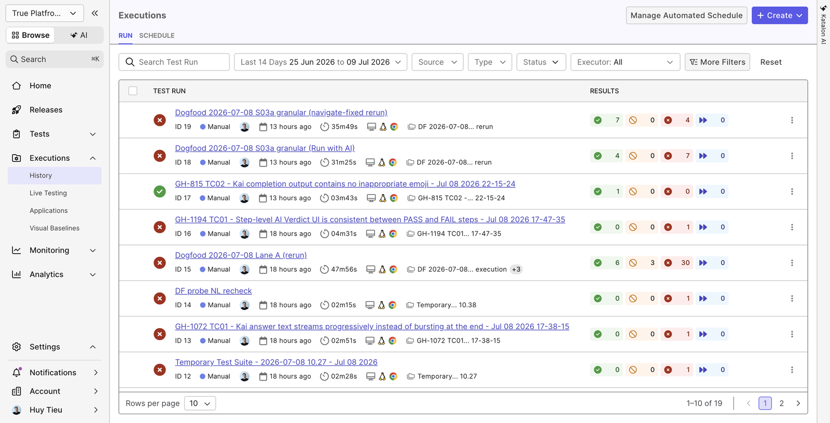830x423 pixels.
Task: Open the Executor: All dropdown
Action: click(625, 62)
